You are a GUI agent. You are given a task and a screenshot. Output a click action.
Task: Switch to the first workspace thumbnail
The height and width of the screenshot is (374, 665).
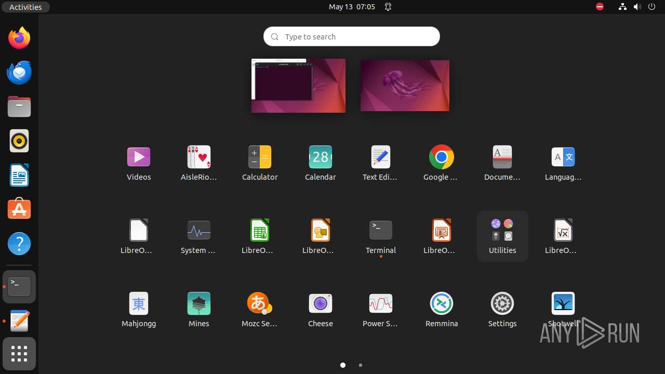coord(298,86)
